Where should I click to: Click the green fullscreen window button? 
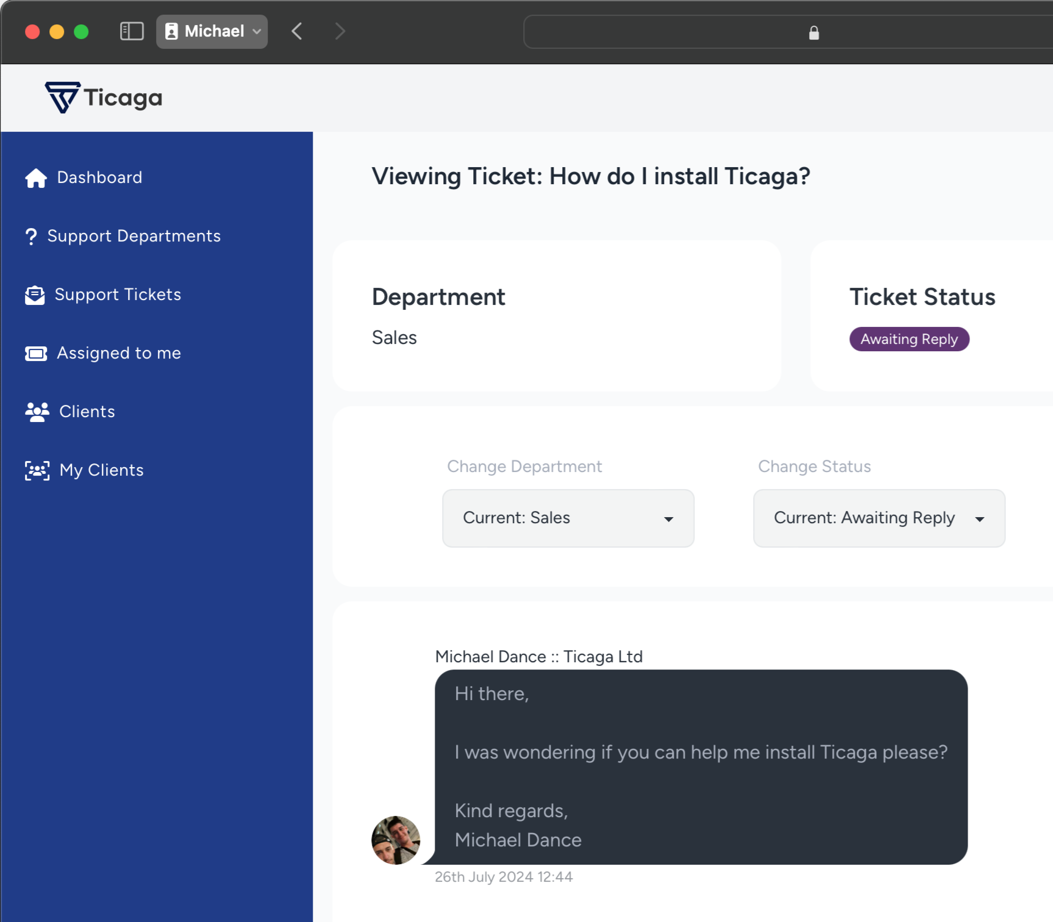coord(81,32)
